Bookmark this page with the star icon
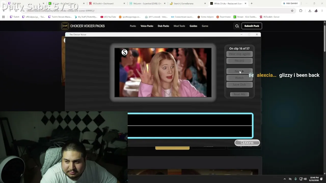 pos(292,11)
